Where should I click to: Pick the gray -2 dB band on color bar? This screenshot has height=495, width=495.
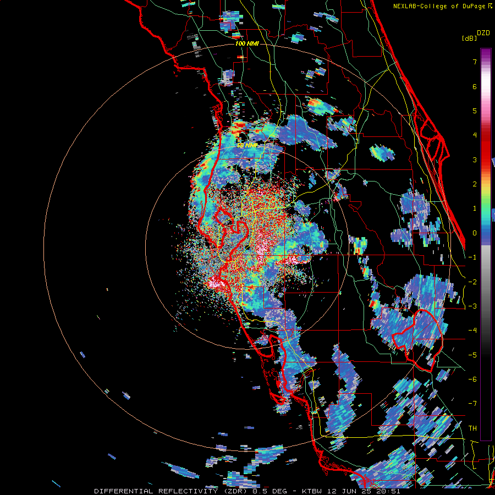[486, 282]
